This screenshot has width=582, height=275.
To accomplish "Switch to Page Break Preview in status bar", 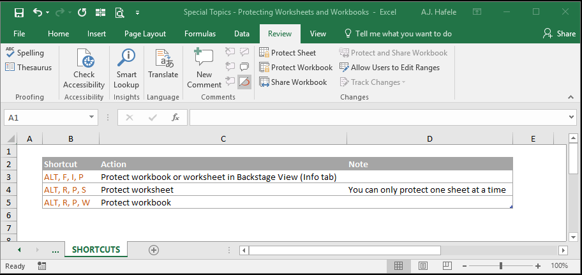I will [447, 265].
